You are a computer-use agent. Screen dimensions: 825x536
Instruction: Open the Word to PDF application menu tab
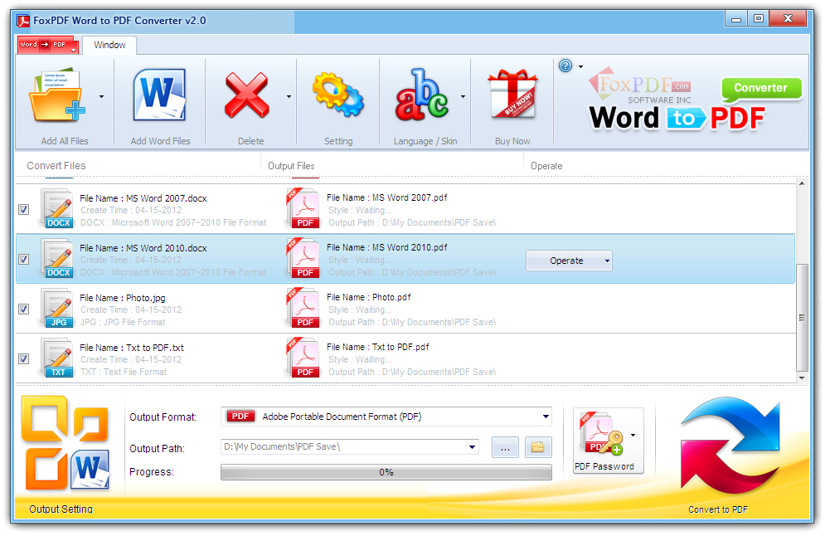pos(46,45)
